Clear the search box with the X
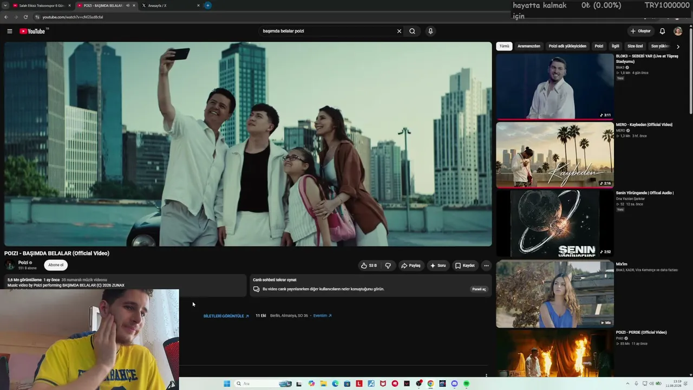 pyautogui.click(x=400, y=31)
